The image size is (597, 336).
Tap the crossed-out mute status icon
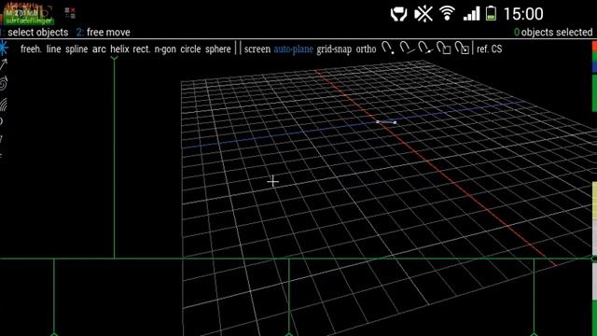[x=423, y=14]
